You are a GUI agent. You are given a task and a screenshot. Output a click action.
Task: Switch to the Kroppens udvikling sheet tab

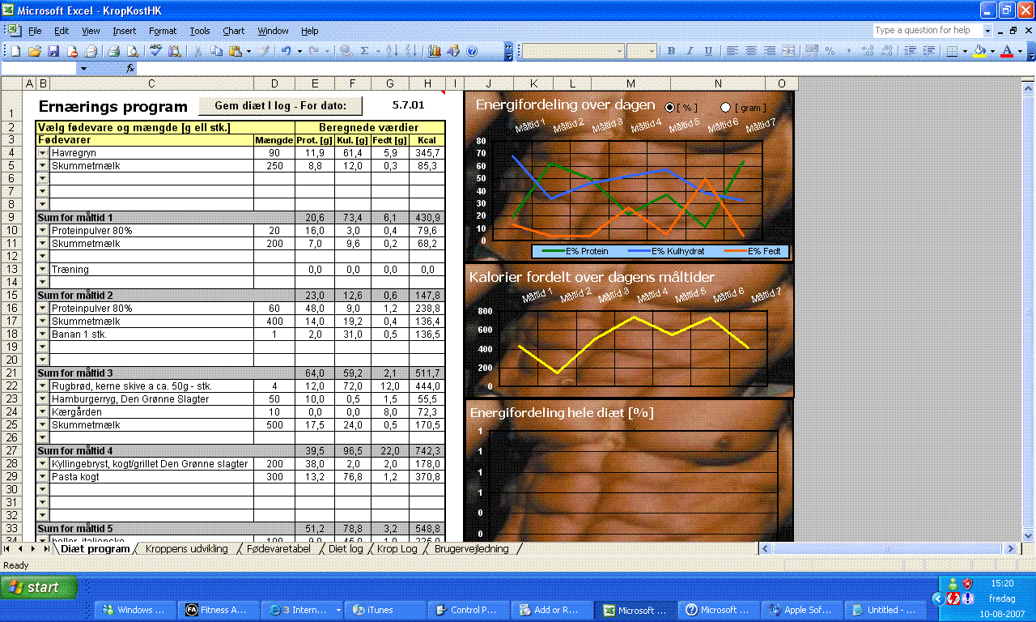187,548
